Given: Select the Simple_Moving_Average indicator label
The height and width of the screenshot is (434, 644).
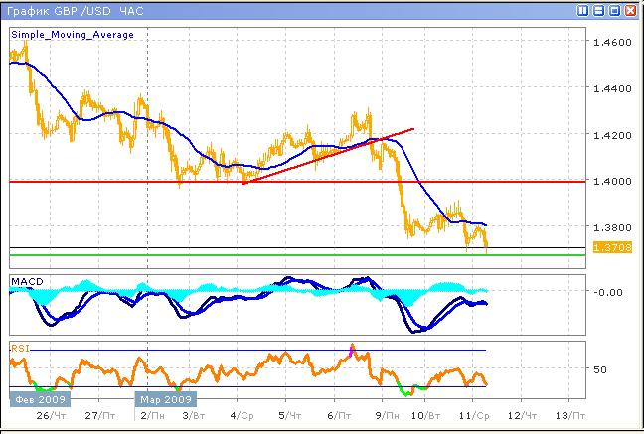Looking at the screenshot, I should click(73, 34).
